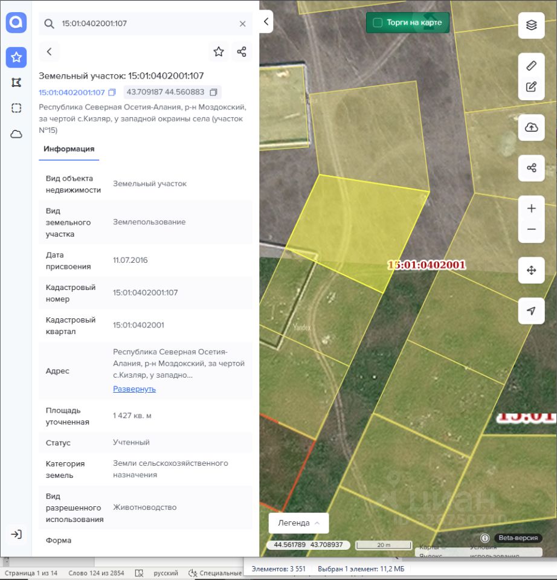
Task: Go back with the left arrow button
Action: coord(49,52)
